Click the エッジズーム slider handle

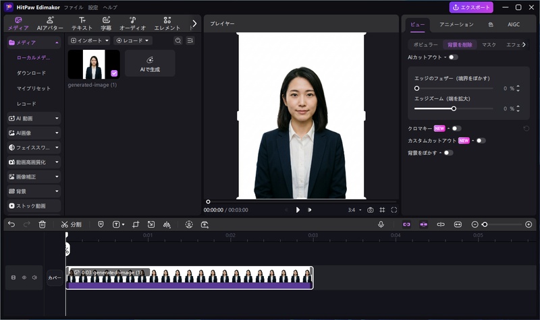point(454,108)
